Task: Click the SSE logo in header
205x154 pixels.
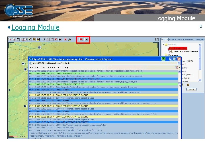Action: [19, 11]
